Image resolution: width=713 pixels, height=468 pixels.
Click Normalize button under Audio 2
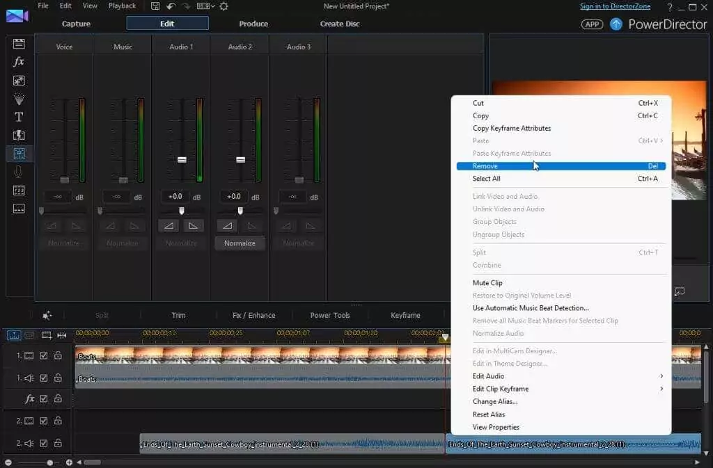pos(240,243)
